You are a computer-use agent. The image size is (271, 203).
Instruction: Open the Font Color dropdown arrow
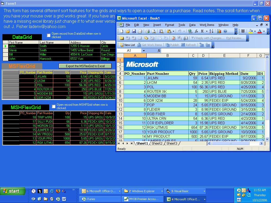[264, 31]
